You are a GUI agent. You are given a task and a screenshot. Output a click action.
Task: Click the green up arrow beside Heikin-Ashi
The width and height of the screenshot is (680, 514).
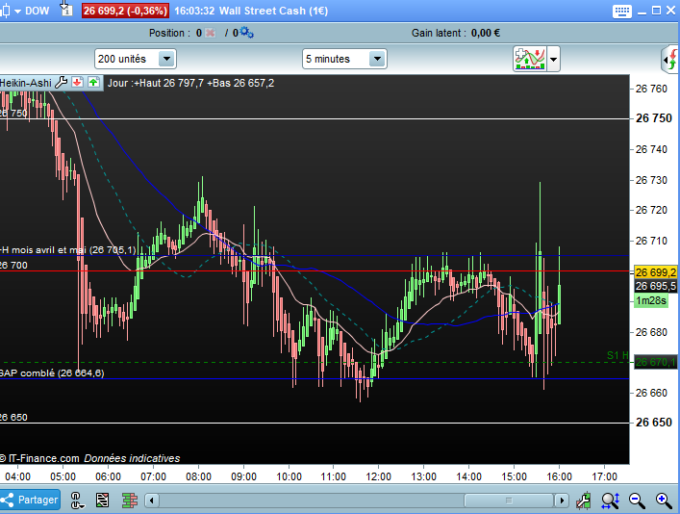click(x=93, y=83)
